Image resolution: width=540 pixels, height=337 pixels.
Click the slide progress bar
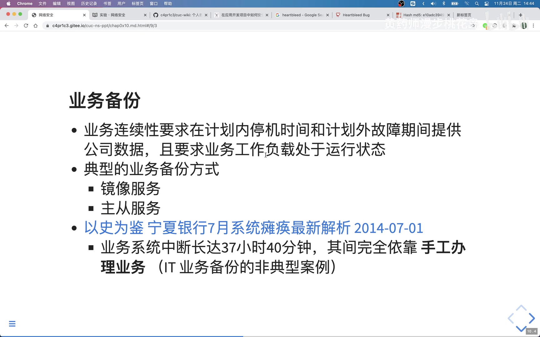(x=270, y=336)
